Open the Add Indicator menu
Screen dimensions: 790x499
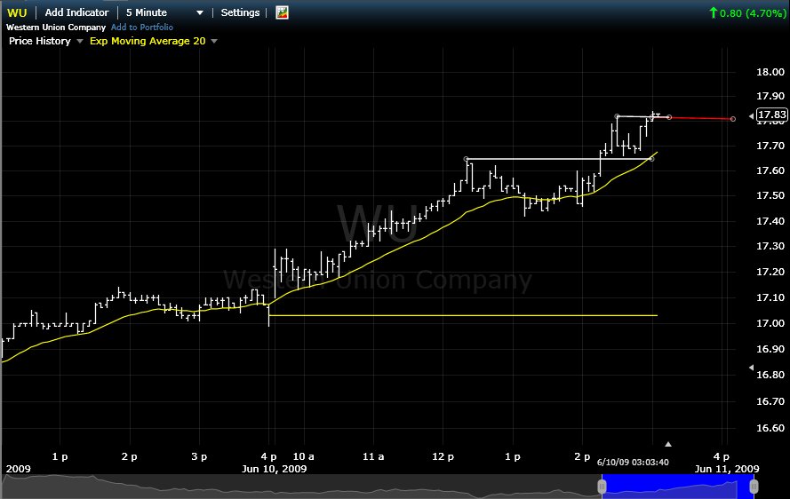pos(76,12)
